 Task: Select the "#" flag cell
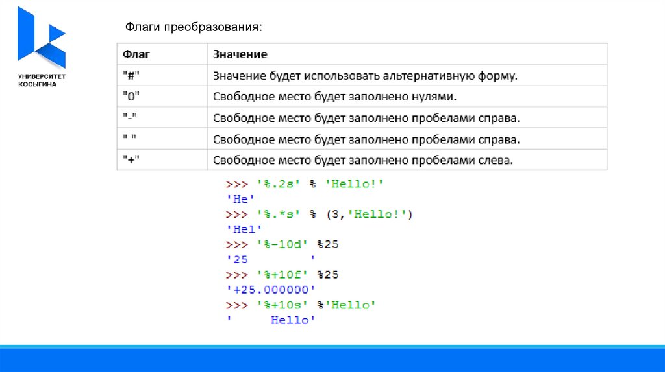[132, 76]
